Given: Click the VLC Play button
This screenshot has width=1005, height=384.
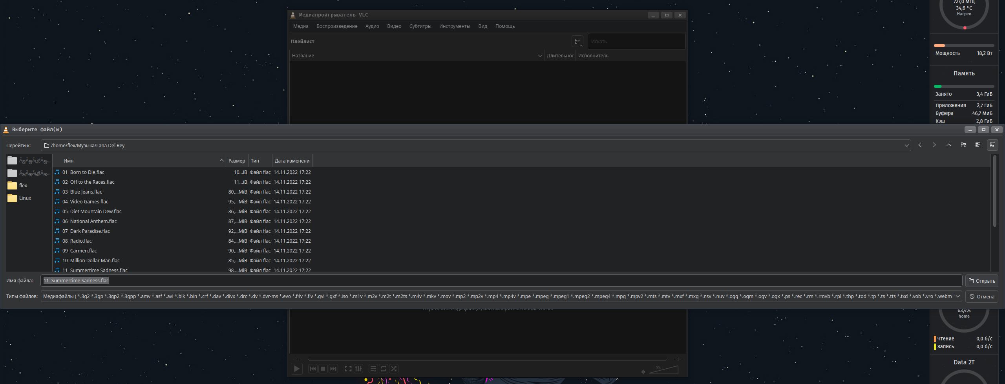Looking at the screenshot, I should coord(297,369).
